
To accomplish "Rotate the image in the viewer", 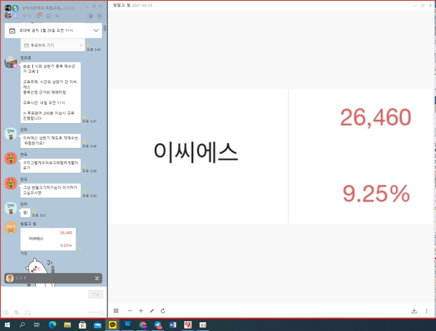I will (163, 311).
